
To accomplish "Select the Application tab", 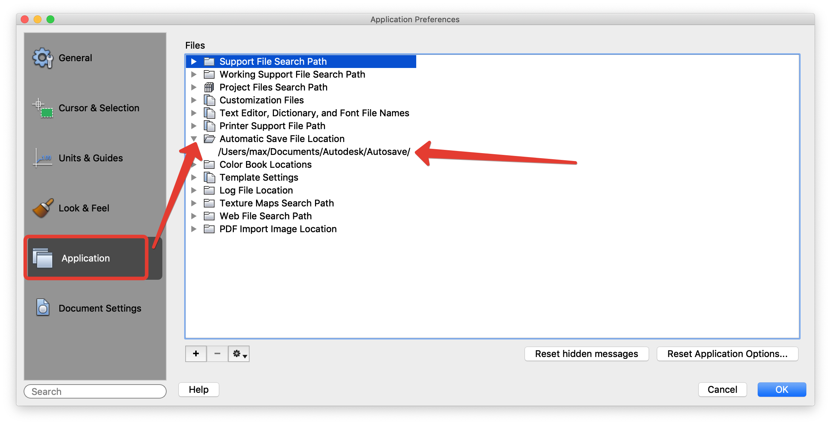I will tap(86, 258).
